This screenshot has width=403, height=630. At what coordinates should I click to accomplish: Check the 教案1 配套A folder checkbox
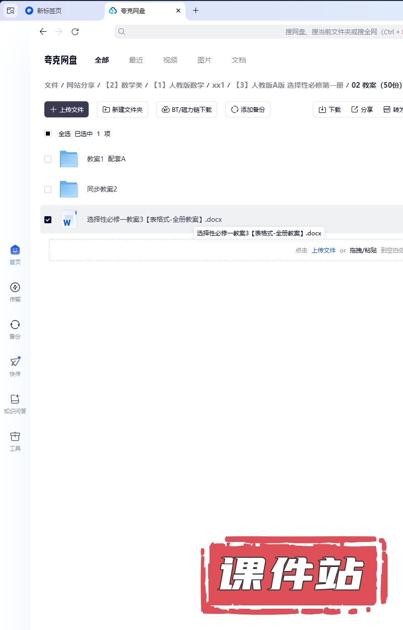[48, 159]
